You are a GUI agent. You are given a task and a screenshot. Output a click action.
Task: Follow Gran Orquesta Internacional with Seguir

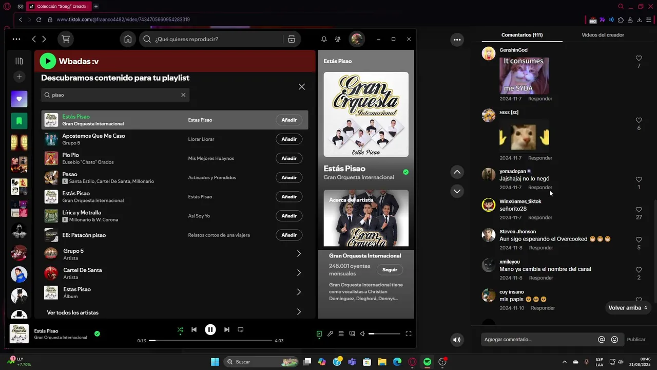(390, 269)
